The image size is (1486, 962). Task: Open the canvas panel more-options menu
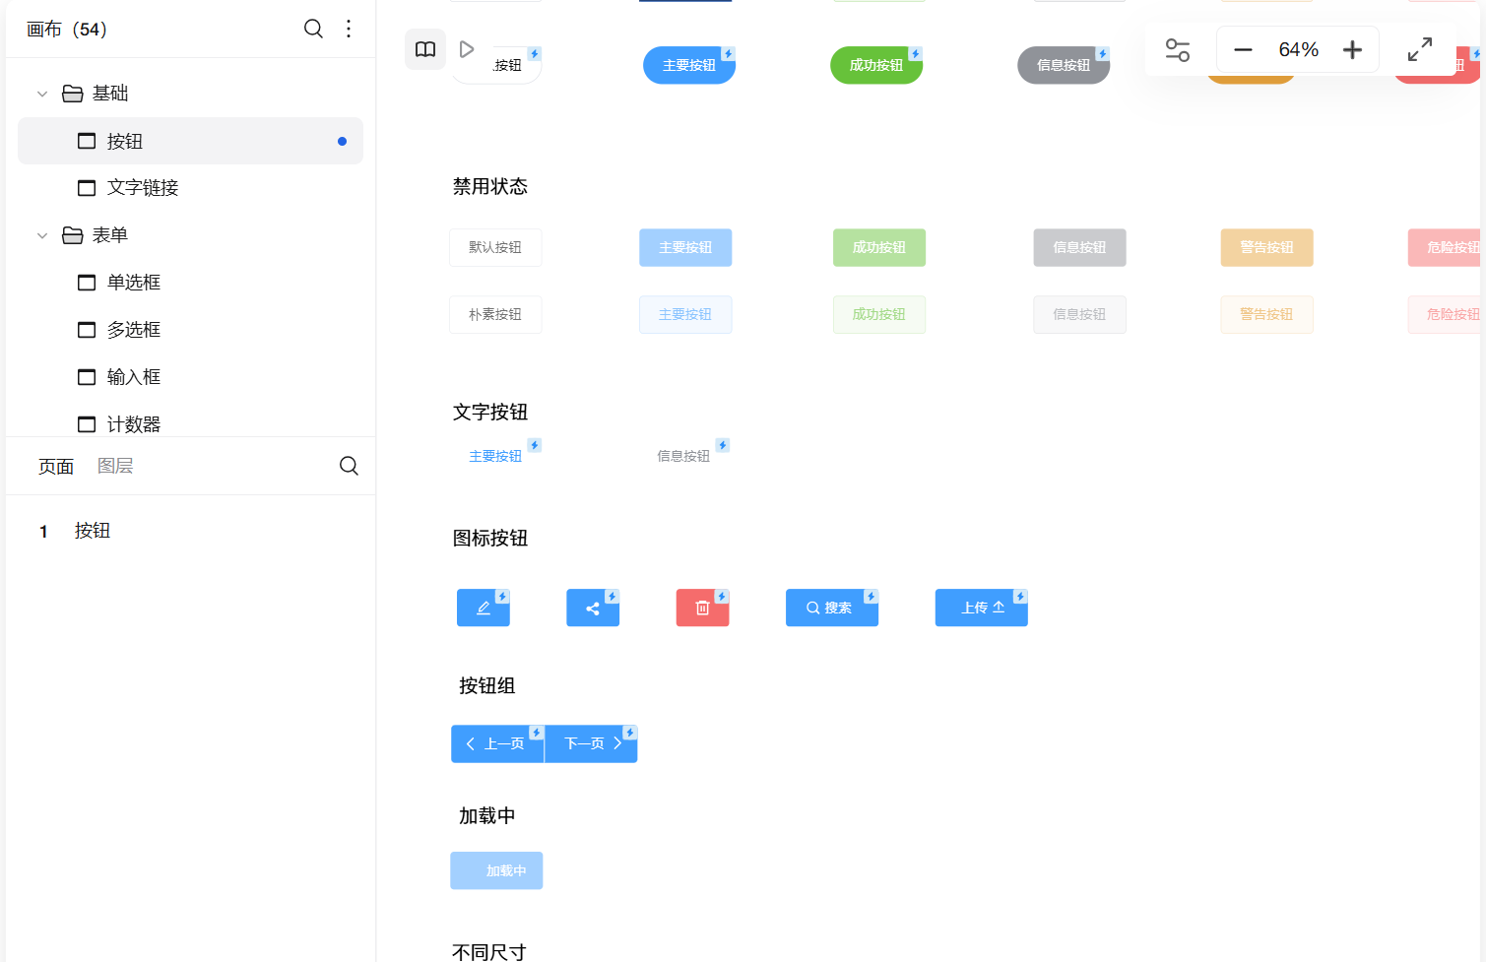pos(349,29)
